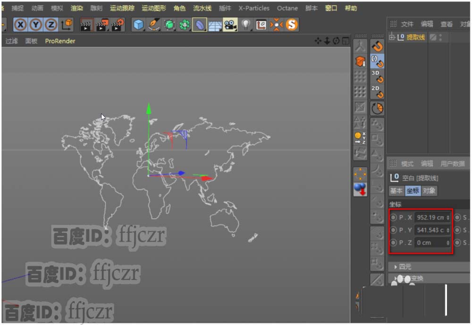Click the P.X value stepper arrows
The width and height of the screenshot is (472, 325).
tap(447, 218)
